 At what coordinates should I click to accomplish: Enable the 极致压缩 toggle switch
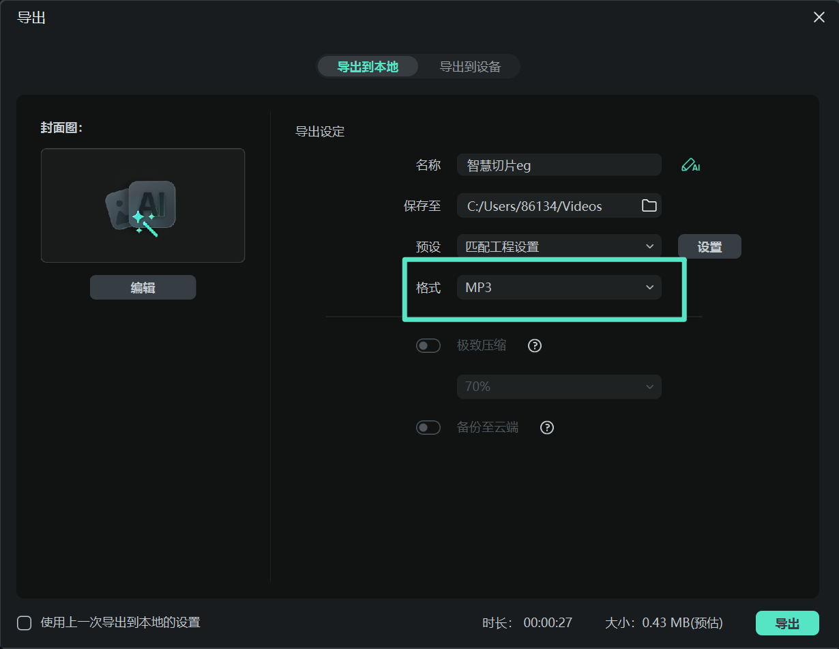[428, 345]
